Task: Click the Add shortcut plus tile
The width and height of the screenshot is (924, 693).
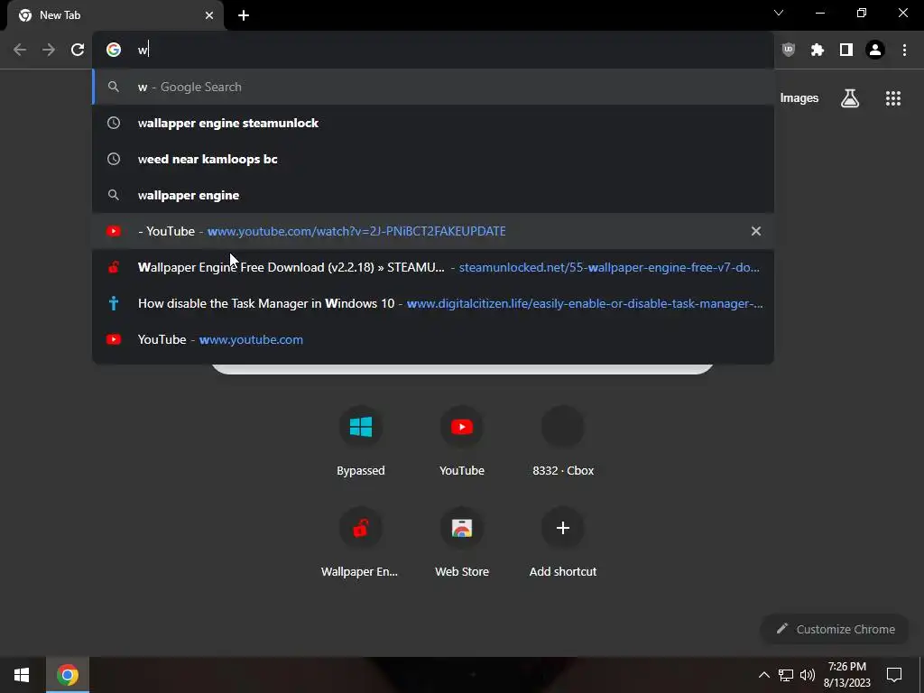Action: [x=563, y=542]
